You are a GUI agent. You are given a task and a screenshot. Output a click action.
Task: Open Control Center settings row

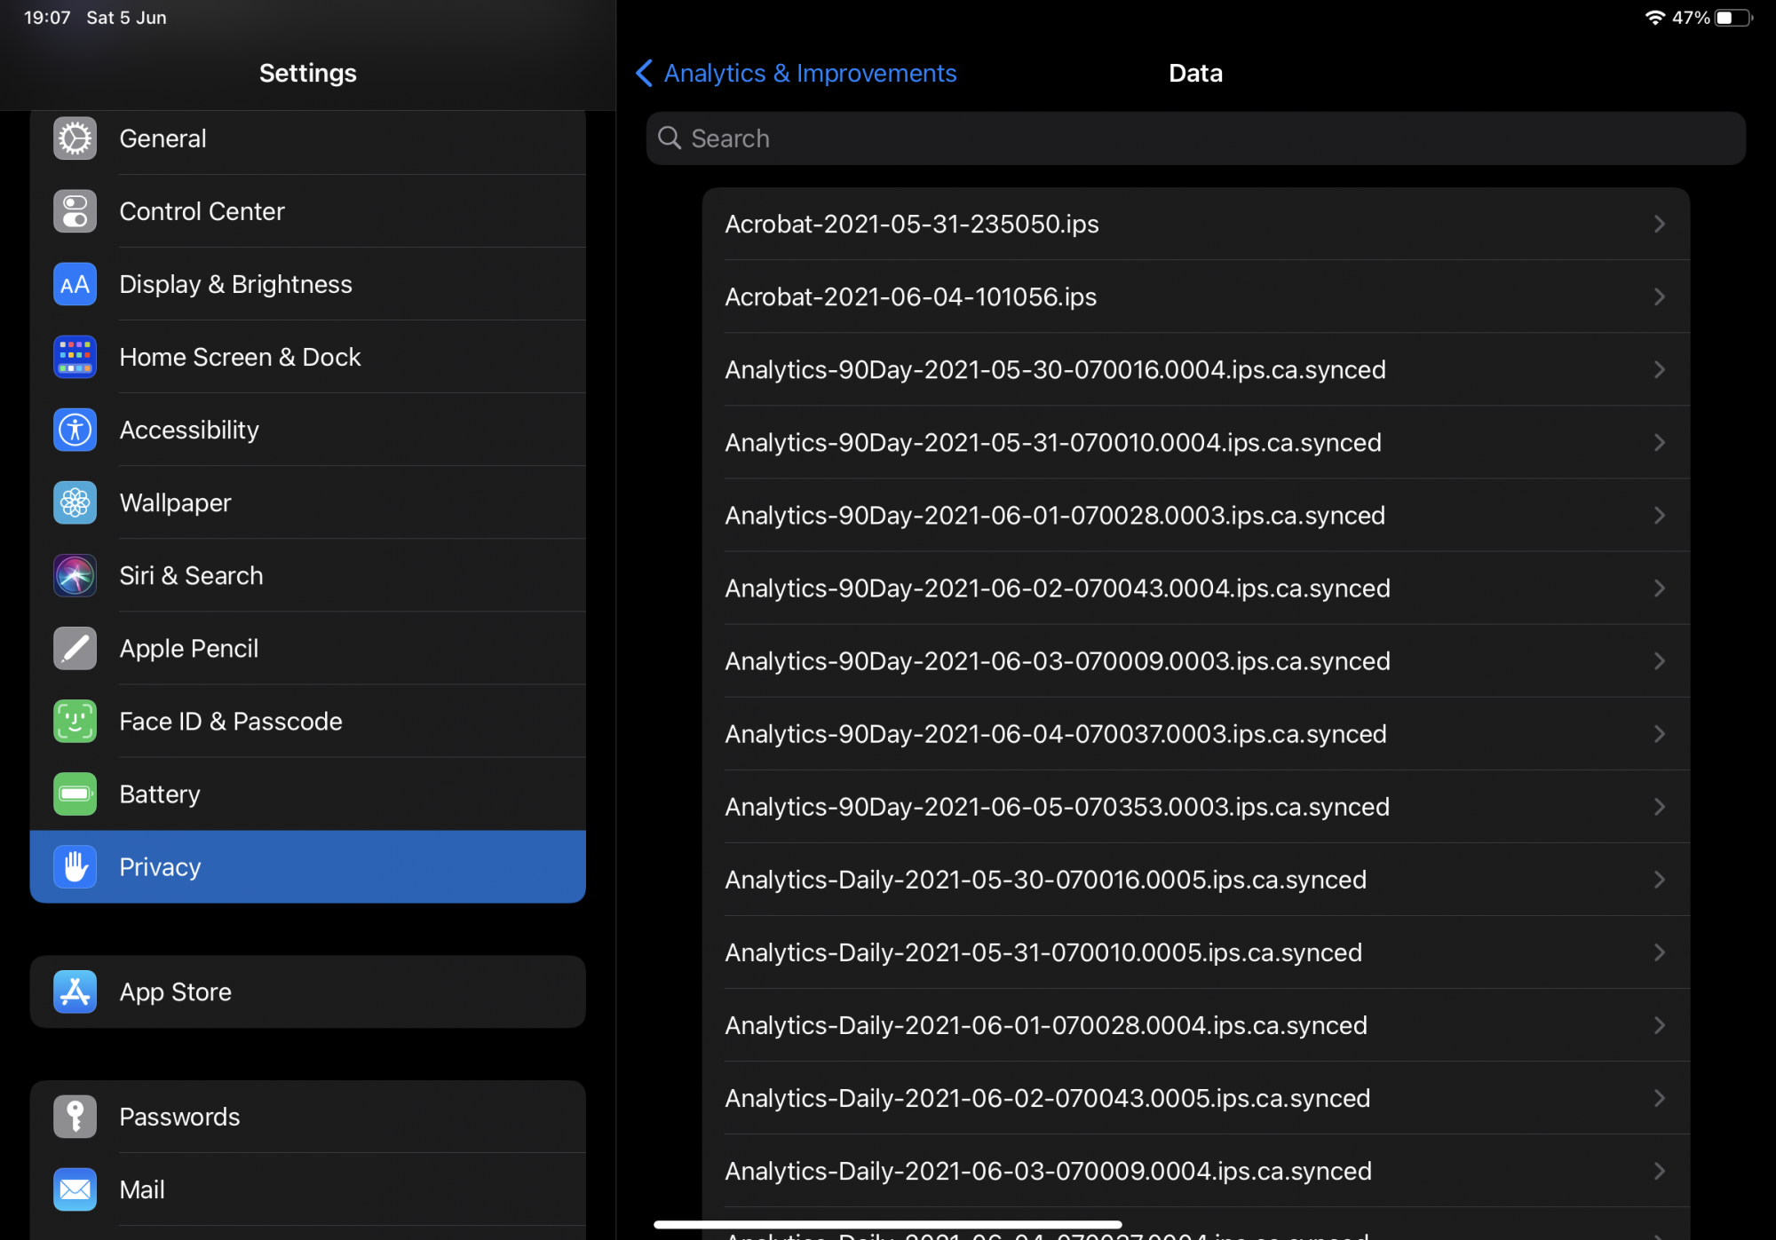pyautogui.click(x=308, y=211)
